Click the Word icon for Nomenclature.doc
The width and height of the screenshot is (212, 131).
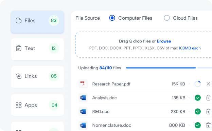(83, 125)
